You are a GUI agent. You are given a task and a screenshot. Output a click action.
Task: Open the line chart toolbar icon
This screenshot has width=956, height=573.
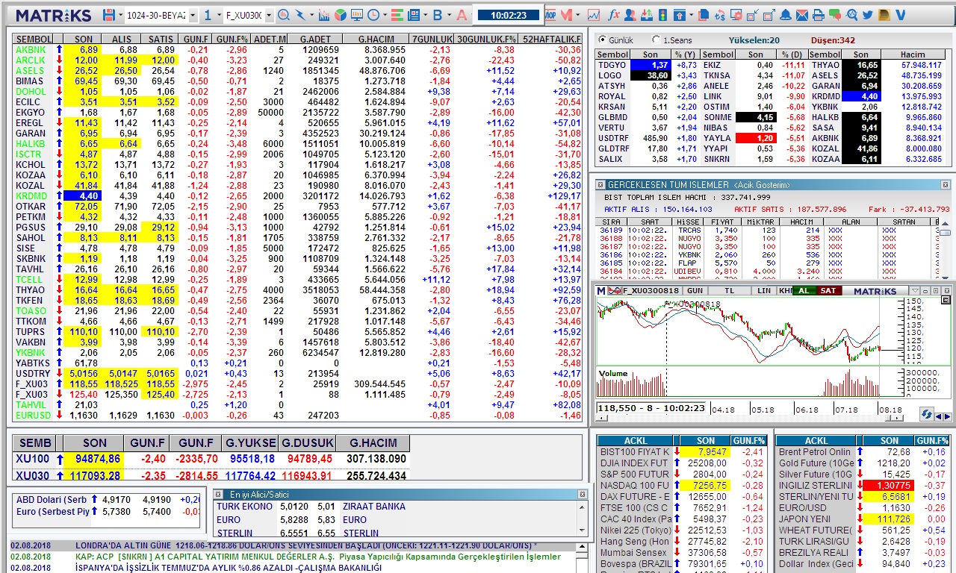[594, 15]
